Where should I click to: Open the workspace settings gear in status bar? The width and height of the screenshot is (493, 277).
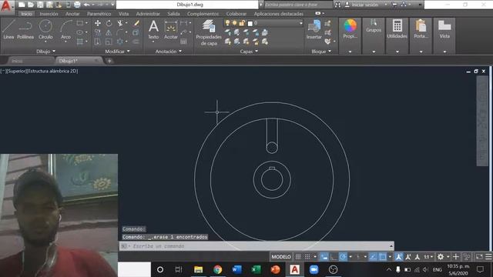click(x=441, y=257)
